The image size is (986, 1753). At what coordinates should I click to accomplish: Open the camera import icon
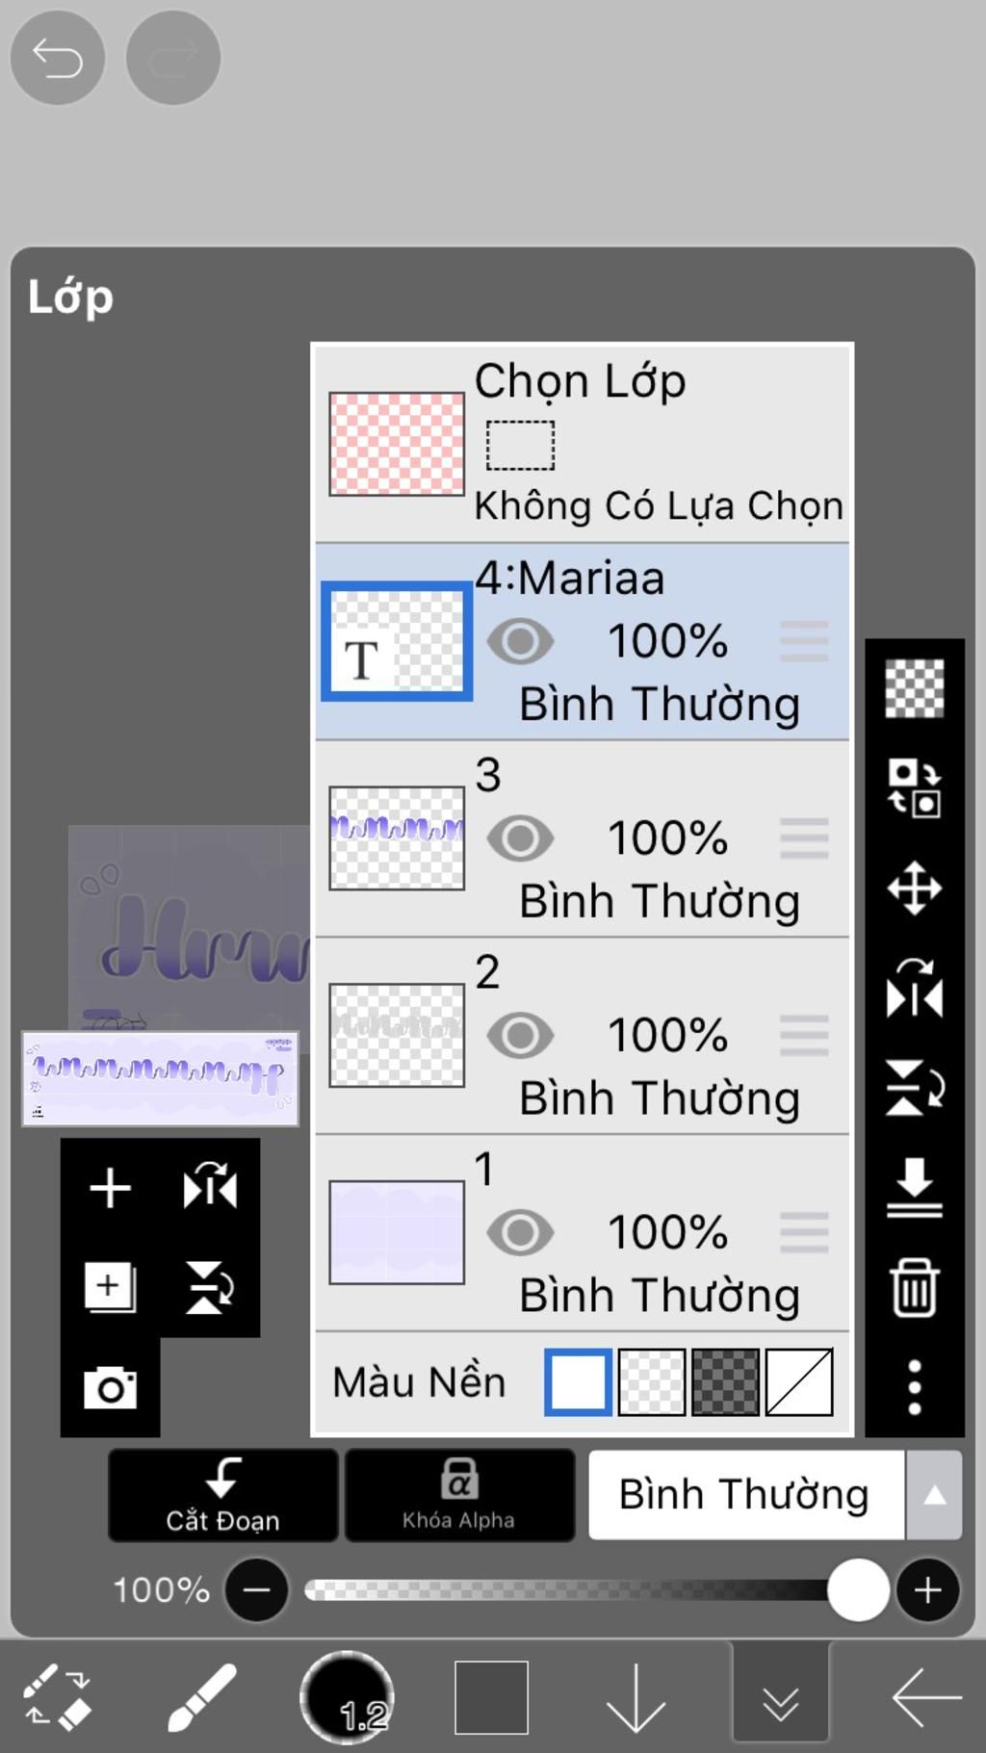pos(110,1387)
